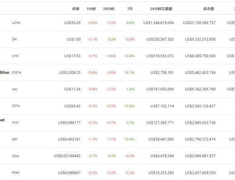Select STETH market cap US$5,482,433,154

pyautogui.click(x=200, y=72)
